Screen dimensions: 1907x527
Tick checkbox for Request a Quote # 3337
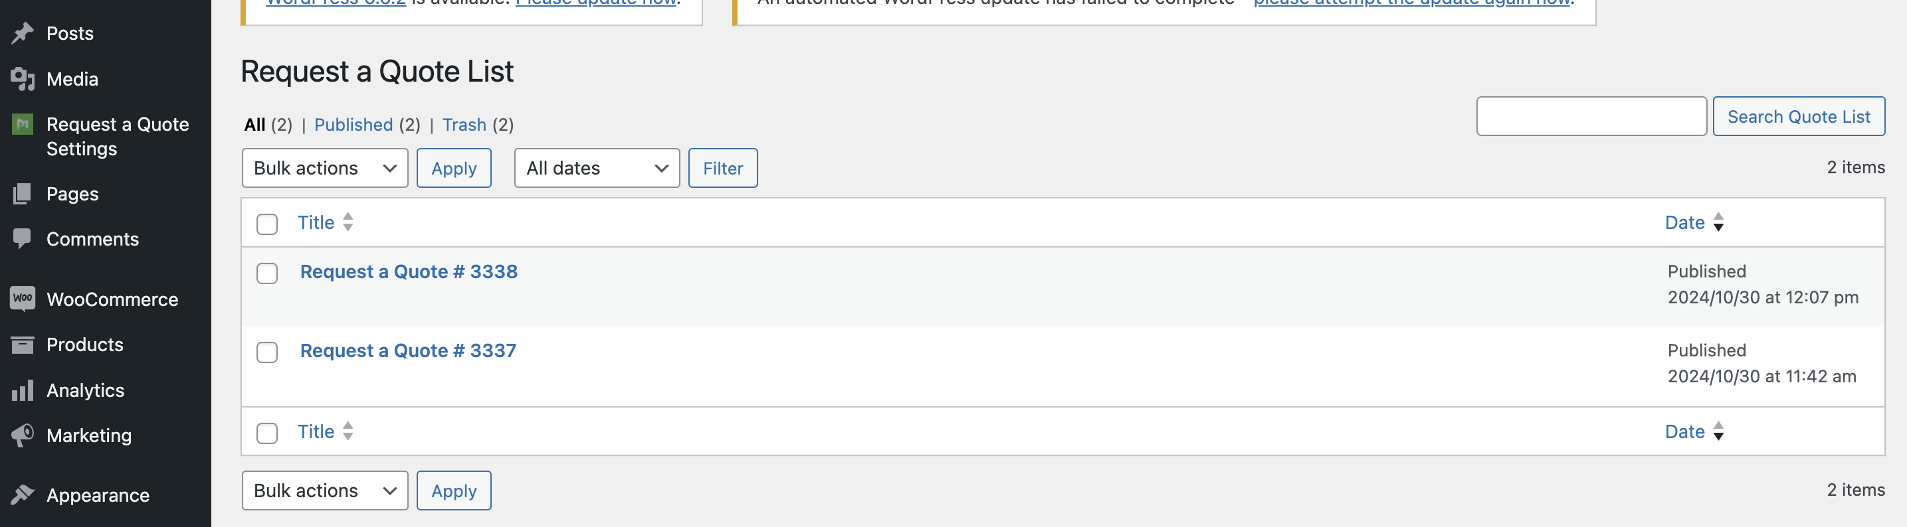point(267,352)
